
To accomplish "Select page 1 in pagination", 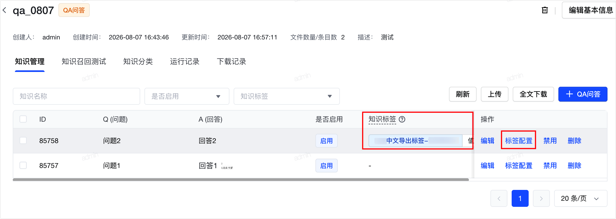I will pos(520,198).
